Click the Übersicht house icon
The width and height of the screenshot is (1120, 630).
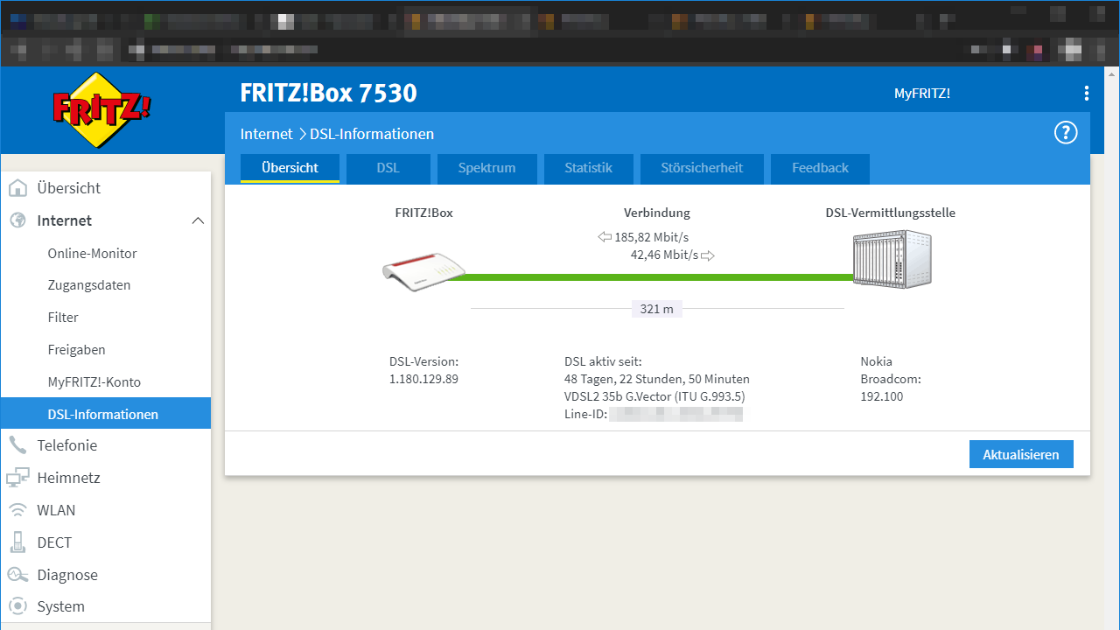17,188
